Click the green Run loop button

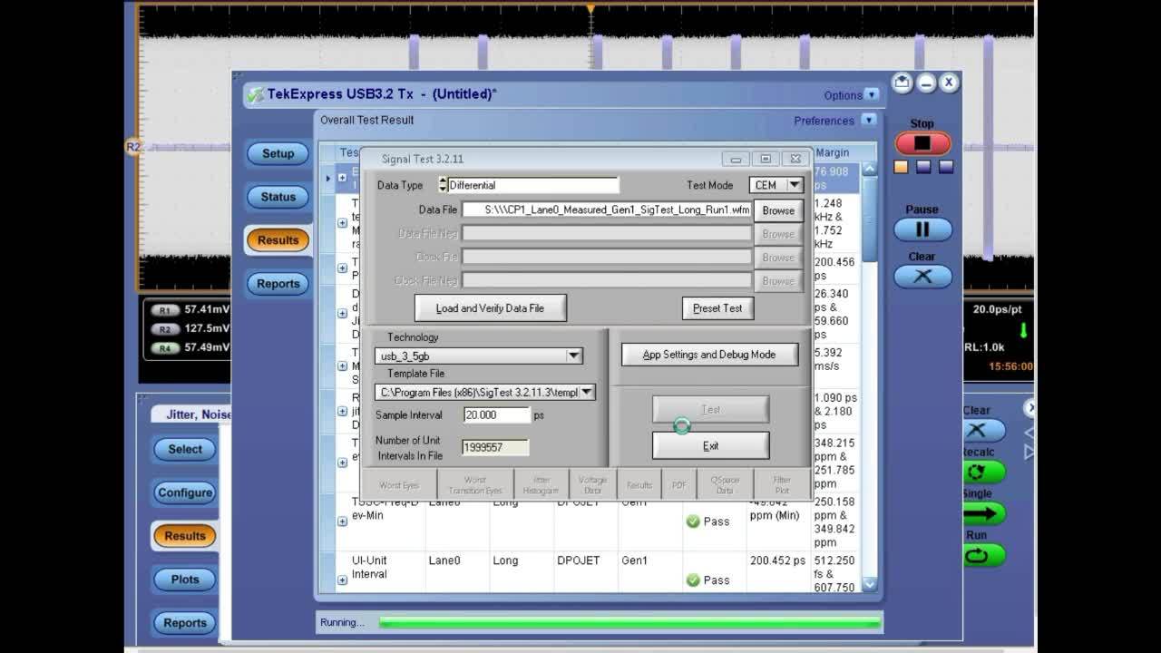click(x=982, y=555)
